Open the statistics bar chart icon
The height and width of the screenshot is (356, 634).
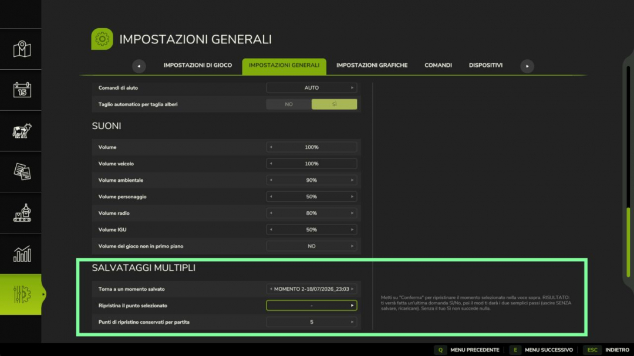(22, 254)
